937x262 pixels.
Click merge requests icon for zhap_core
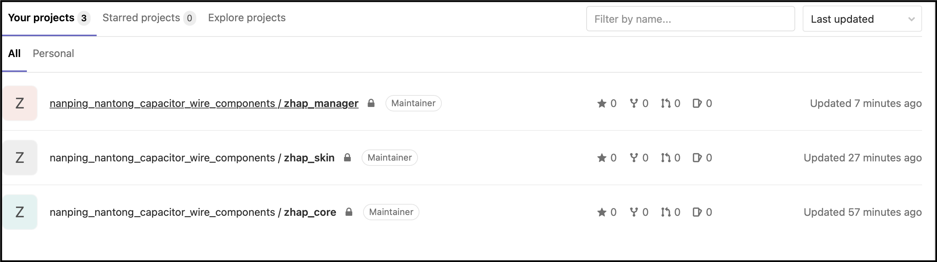(666, 212)
